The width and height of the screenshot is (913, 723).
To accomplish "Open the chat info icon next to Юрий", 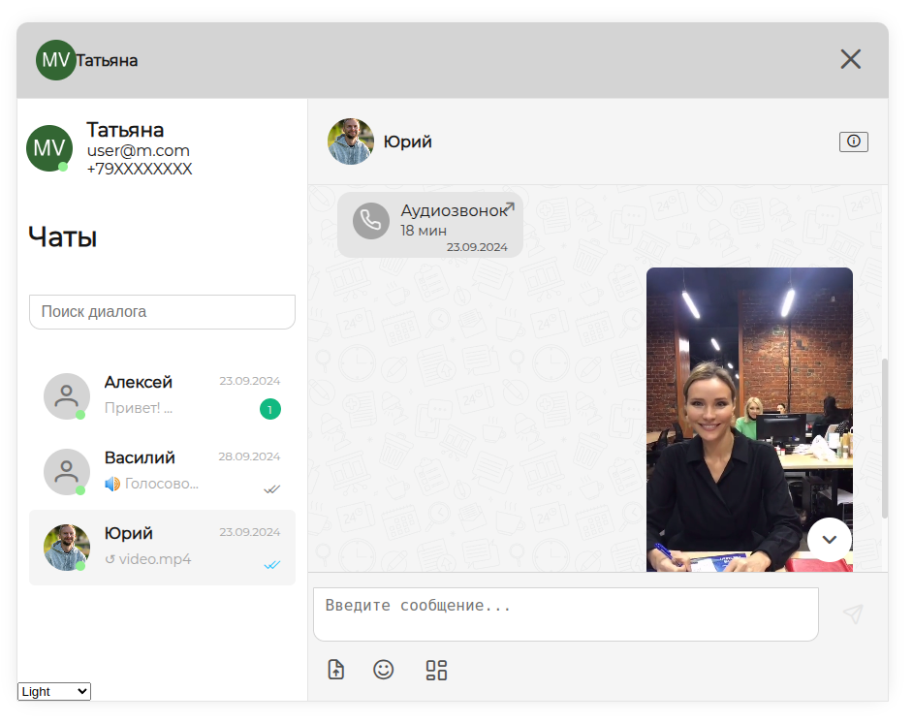I will point(853,141).
